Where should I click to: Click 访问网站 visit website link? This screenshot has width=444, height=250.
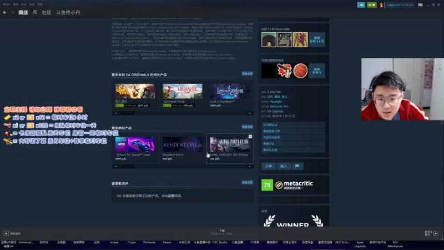[x=293, y=125]
